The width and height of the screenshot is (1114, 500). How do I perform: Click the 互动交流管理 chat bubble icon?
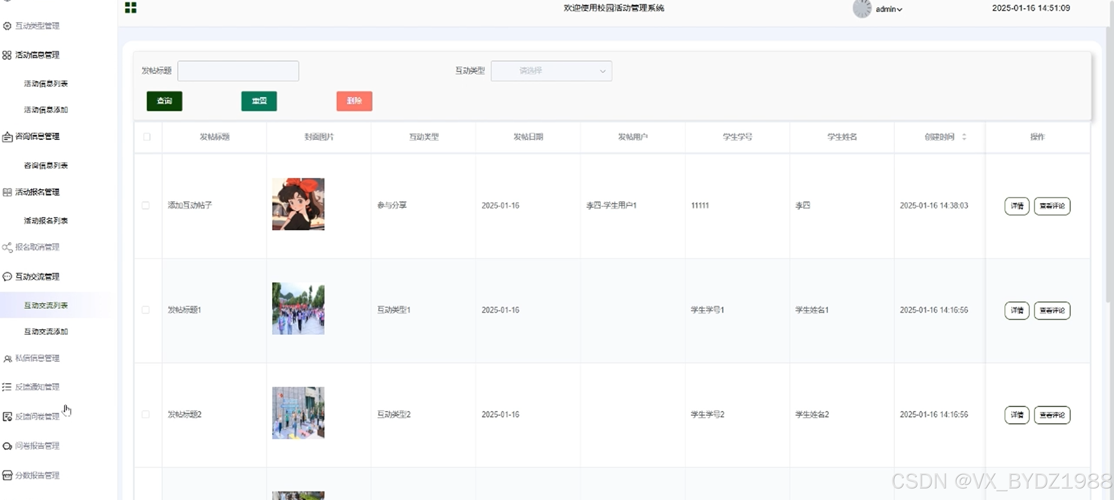[7, 276]
